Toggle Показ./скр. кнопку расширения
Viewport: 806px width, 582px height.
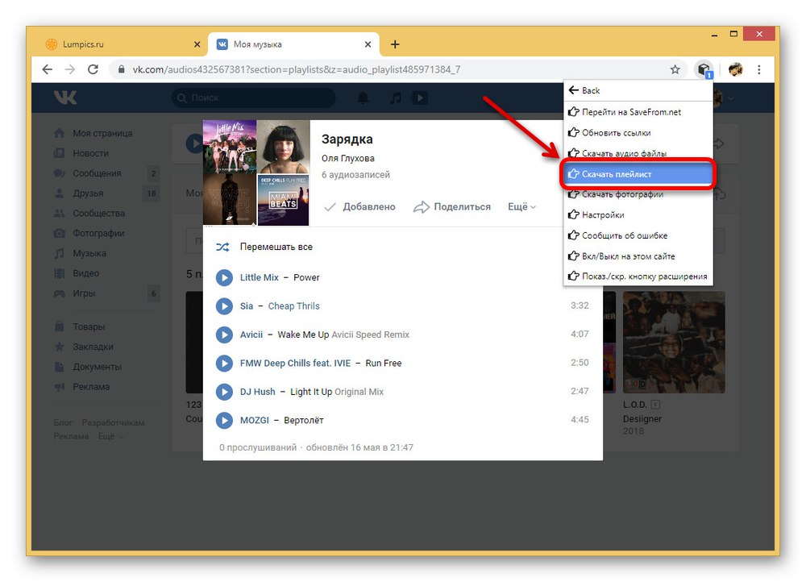[x=638, y=276]
